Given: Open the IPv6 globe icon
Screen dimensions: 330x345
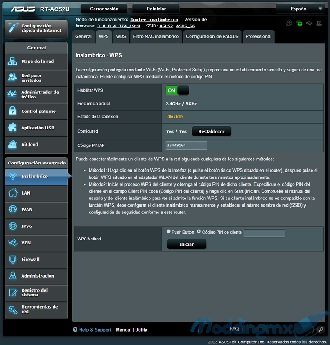Looking at the screenshot, I should [13, 226].
